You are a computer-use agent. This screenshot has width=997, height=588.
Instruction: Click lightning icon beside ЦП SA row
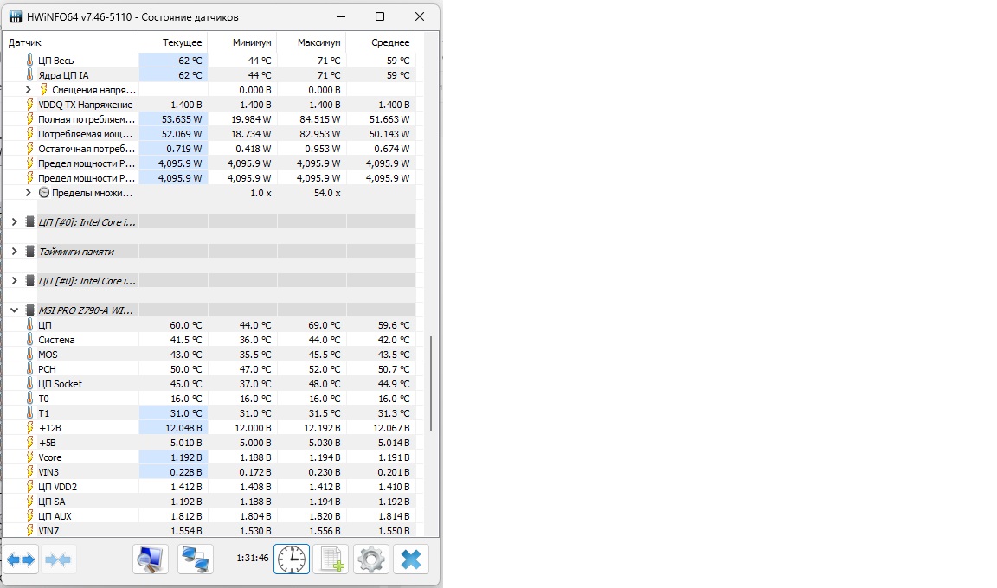pos(30,502)
